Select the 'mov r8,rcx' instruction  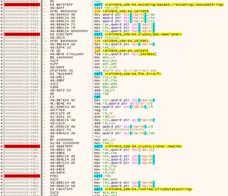pos(105,169)
